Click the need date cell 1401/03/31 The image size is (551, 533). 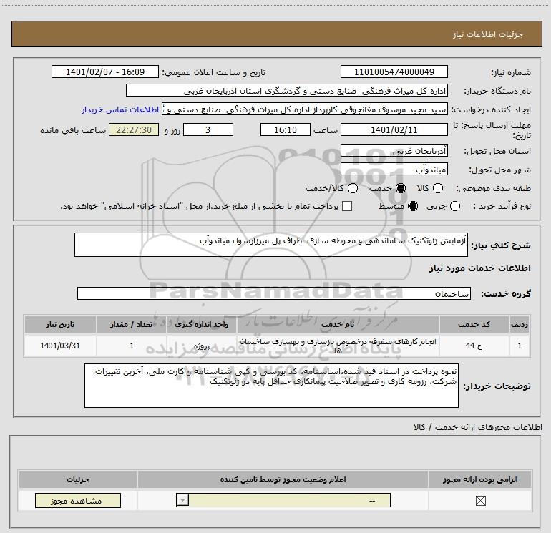click(x=60, y=346)
